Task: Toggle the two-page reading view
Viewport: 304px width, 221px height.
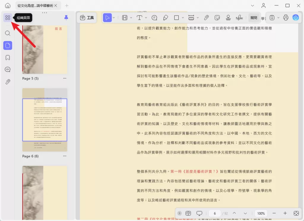Action: (x=188, y=213)
